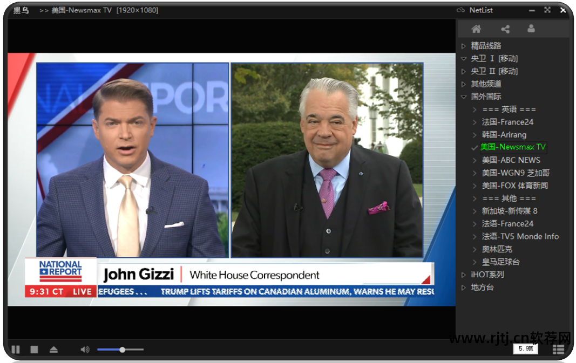Switch to 美国-ABC NEWS channel
Image resolution: width=576 pixels, height=363 pixels.
(511, 160)
